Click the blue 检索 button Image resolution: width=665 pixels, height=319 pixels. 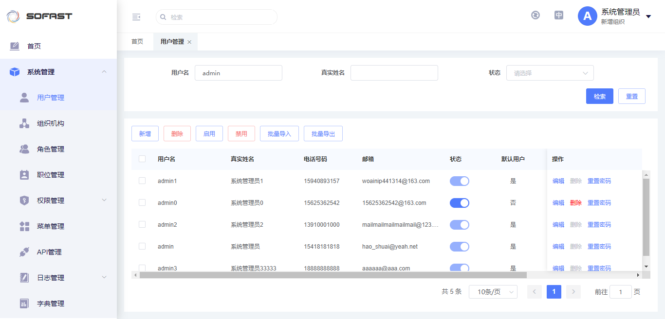pyautogui.click(x=599, y=96)
